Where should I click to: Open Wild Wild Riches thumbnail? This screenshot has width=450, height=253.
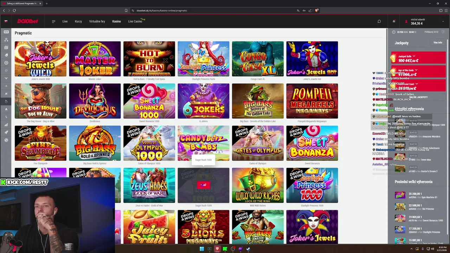(x=258, y=185)
